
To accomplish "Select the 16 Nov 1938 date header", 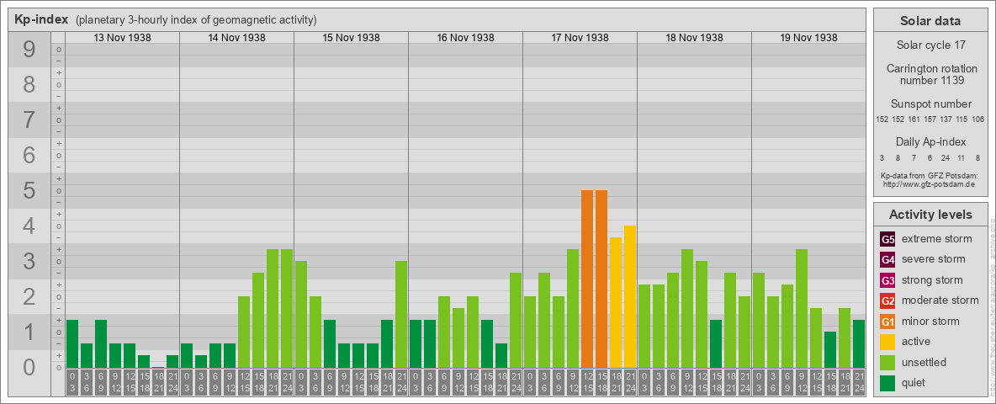I will point(465,38).
